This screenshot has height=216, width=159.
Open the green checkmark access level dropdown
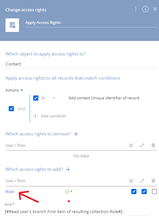click(x=69, y=191)
